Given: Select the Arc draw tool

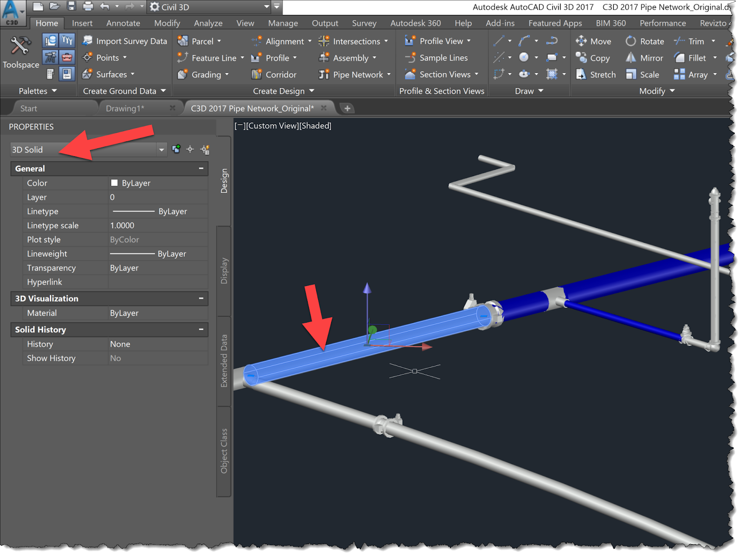Looking at the screenshot, I should [524, 41].
